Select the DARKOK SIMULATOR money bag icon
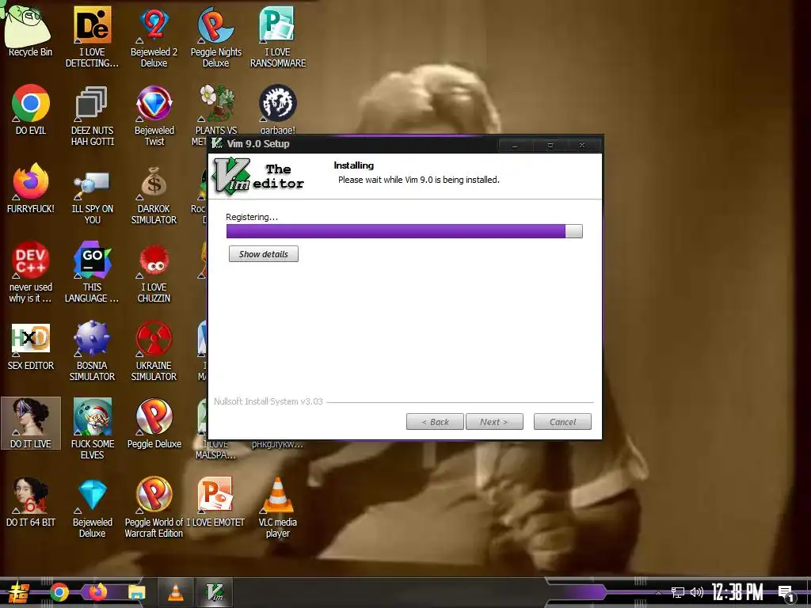This screenshot has width=811, height=608. click(x=154, y=194)
